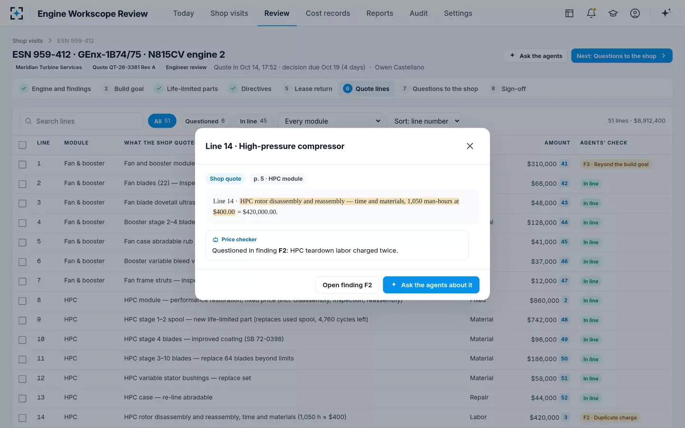
Task: Jump to Engine and findings step
Action: tap(56, 89)
